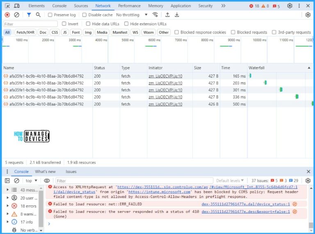The width and height of the screenshot is (315, 234).
Task: Check Blocked requests
Action: [233, 32]
